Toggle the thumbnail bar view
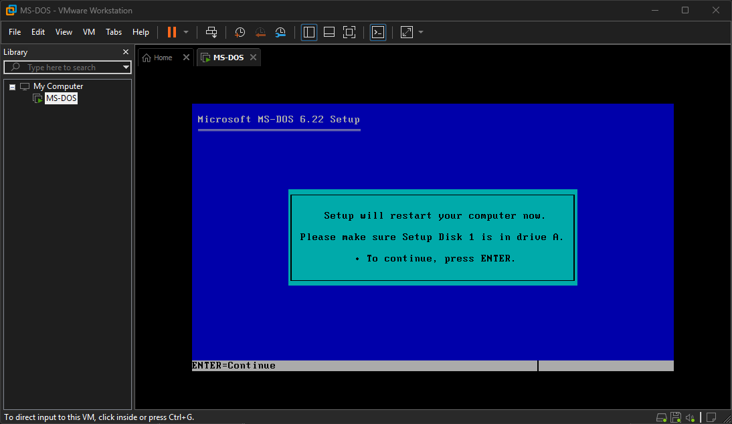This screenshot has height=424, width=732. point(329,32)
